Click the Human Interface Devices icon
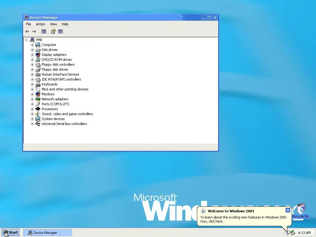The height and width of the screenshot is (237, 316). pyautogui.click(x=38, y=74)
